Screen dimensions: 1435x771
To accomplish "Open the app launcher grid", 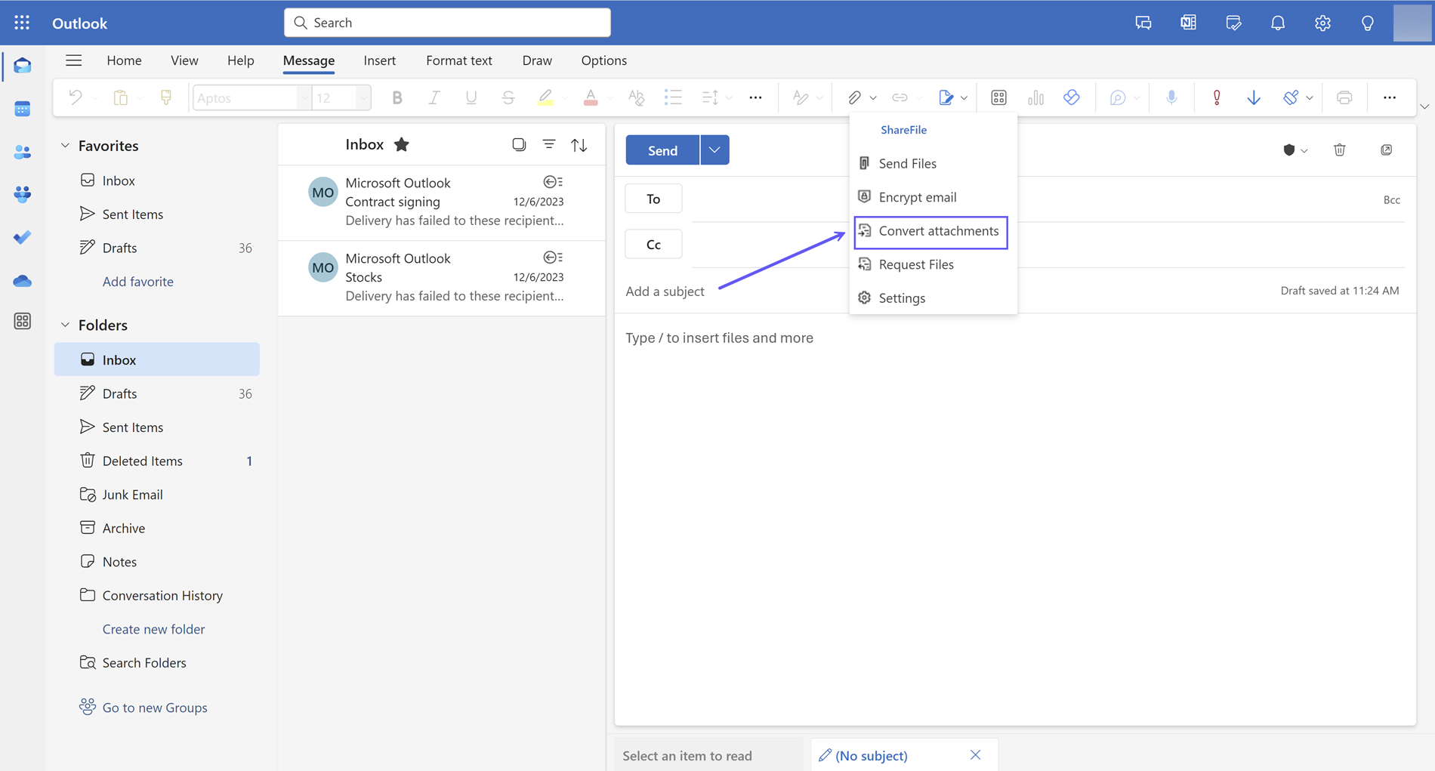I will [x=22, y=23].
